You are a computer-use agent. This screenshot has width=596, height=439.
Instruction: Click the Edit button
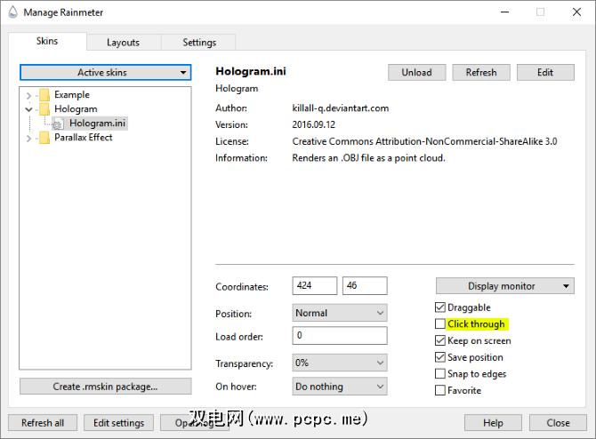[545, 73]
